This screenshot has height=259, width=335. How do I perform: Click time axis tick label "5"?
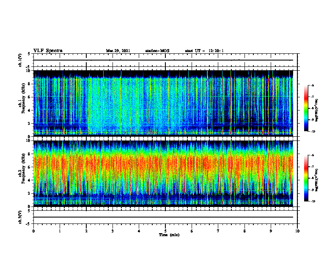[165, 231]
